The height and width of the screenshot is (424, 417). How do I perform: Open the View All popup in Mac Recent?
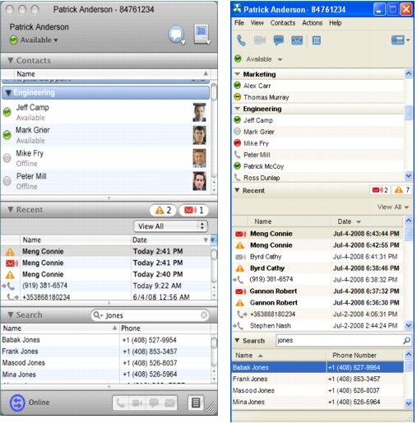[x=170, y=226]
